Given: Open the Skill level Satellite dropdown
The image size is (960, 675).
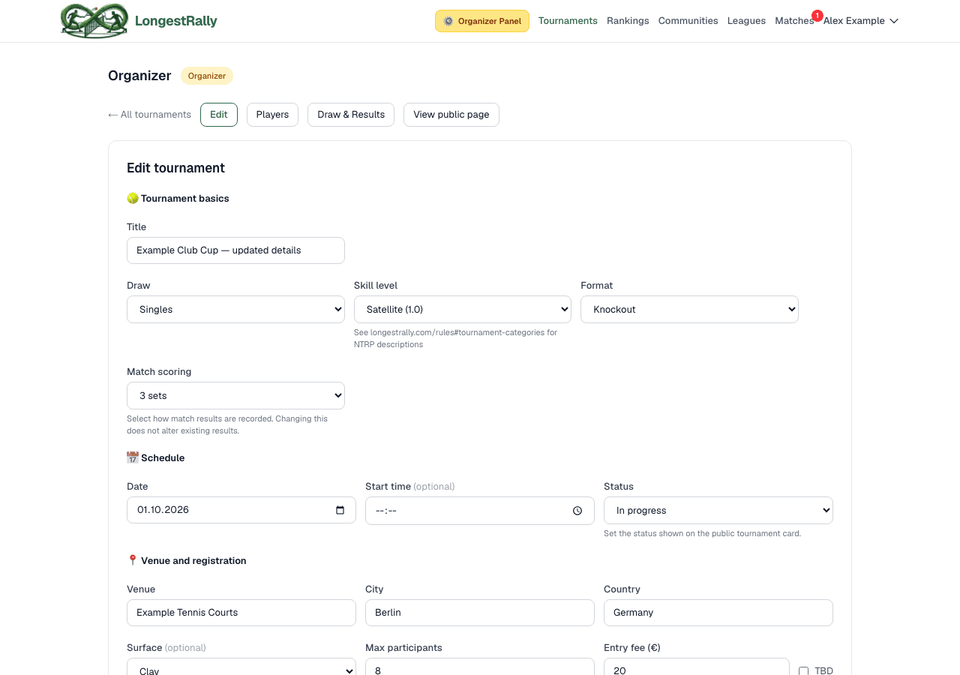Looking at the screenshot, I should pyautogui.click(x=463, y=309).
